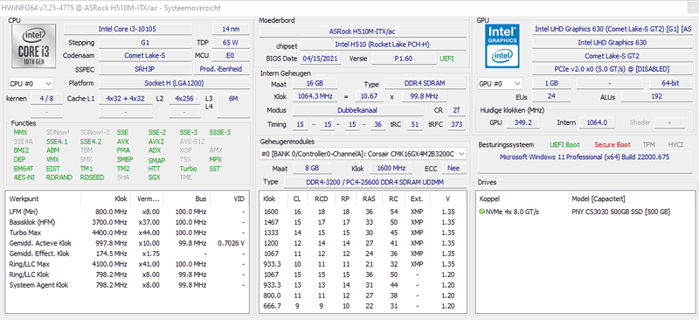Click the Intel UHD Graphics 630 name field
Viewport: 699px width, 320px height.
coord(612,42)
